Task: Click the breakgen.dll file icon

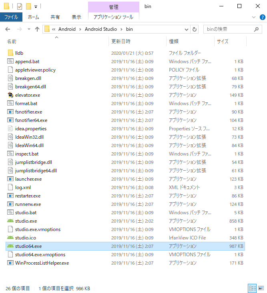Action: tap(10, 78)
